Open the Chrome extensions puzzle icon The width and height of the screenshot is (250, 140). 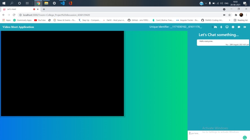tap(236, 15)
